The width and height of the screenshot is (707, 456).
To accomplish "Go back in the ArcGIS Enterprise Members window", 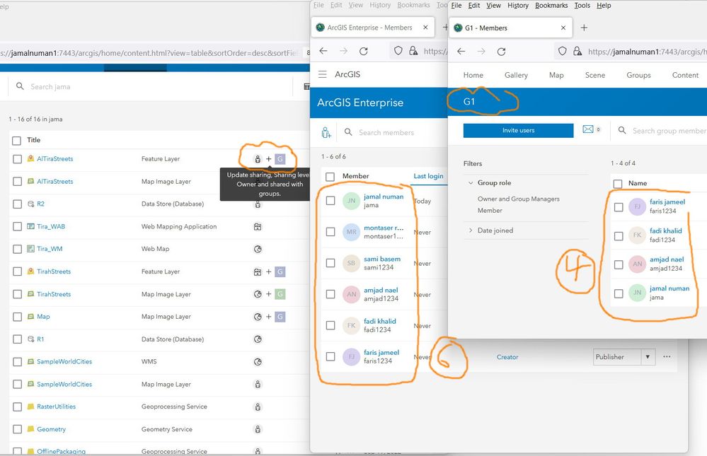I will [323, 52].
